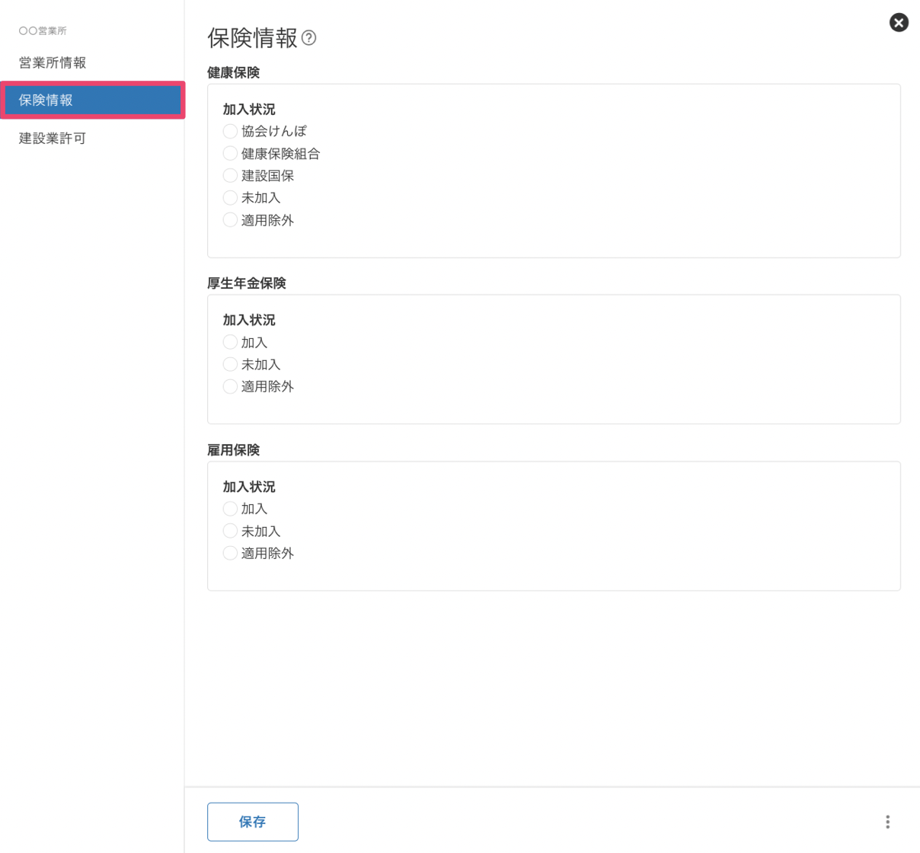Screen dimensions: 920x853
Task: Choose 未加入 for 雇用保険
Action: 230,531
